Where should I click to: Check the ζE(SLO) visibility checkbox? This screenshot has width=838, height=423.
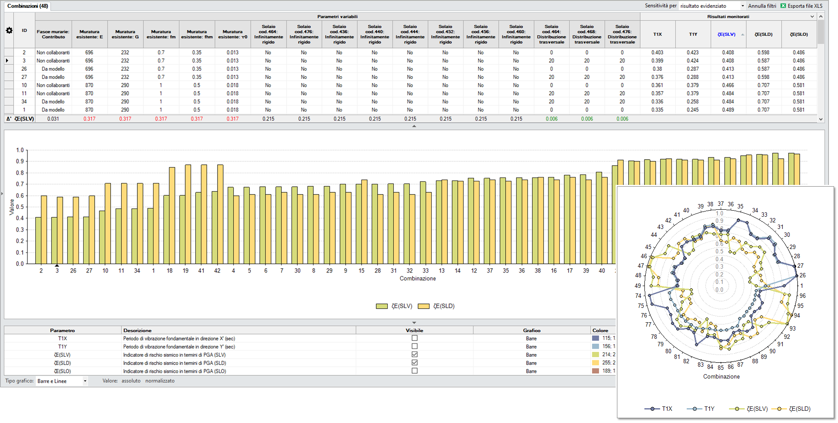[x=414, y=371]
